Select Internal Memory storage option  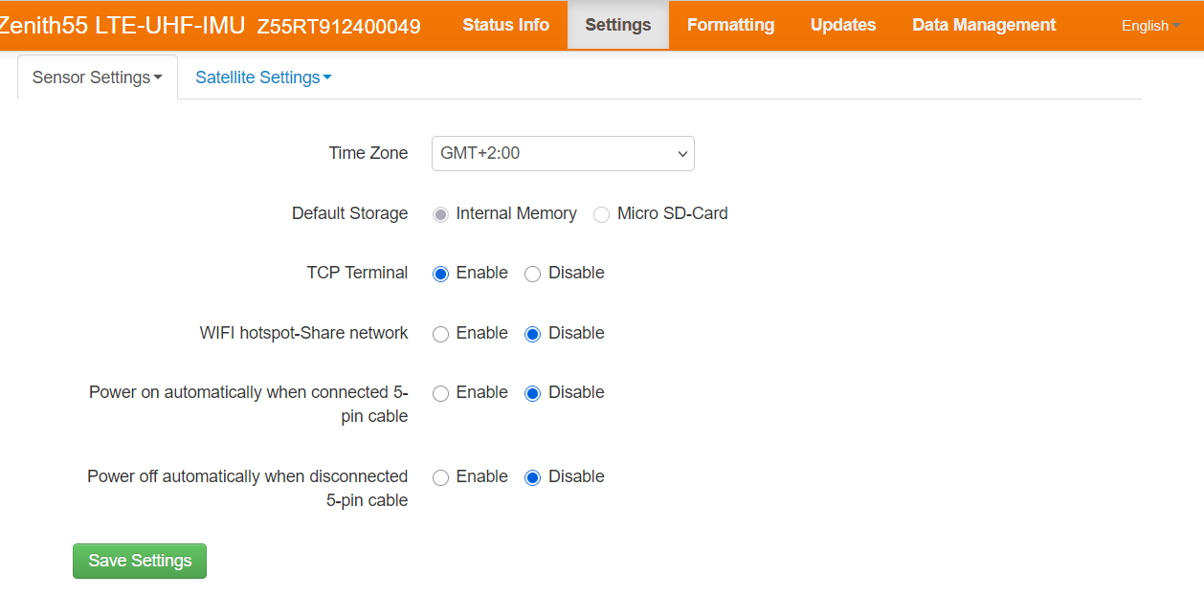pos(440,214)
